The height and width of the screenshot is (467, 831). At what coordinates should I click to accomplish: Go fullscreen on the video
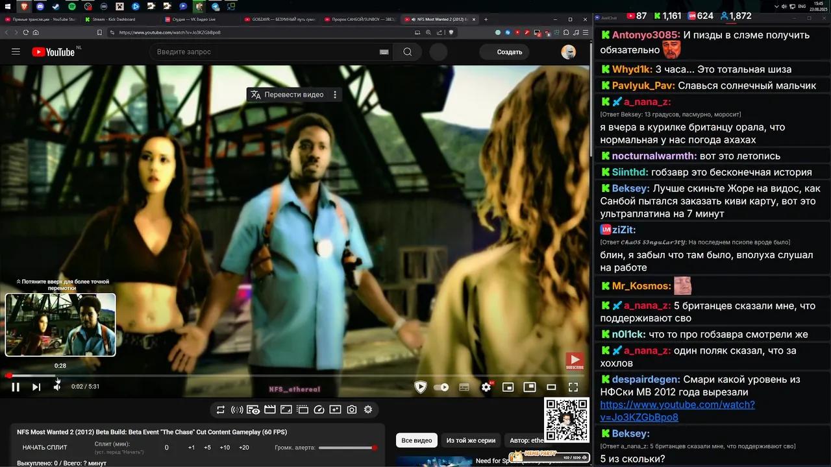click(573, 387)
